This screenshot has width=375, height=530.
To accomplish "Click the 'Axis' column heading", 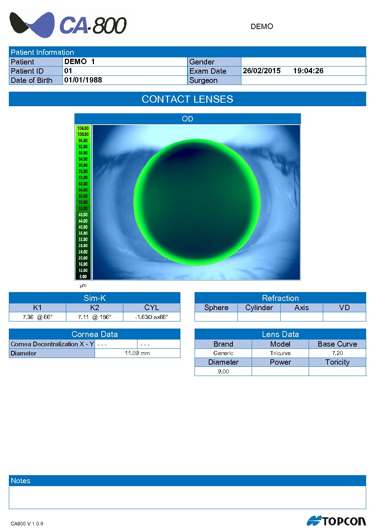I will [302, 308].
